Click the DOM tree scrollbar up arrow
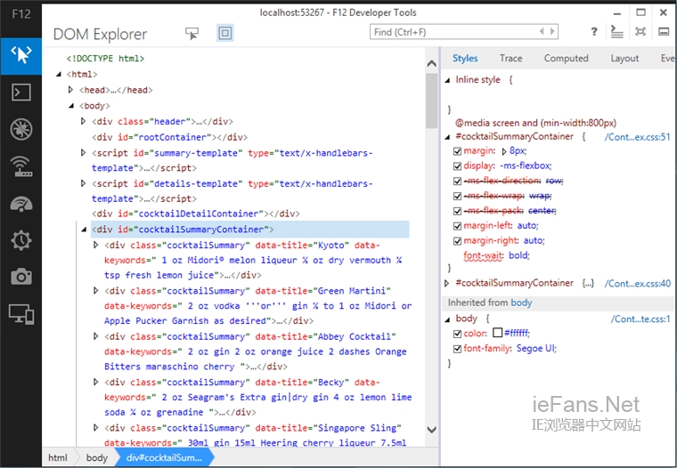Screen dimensions: 677x468 click(x=431, y=64)
